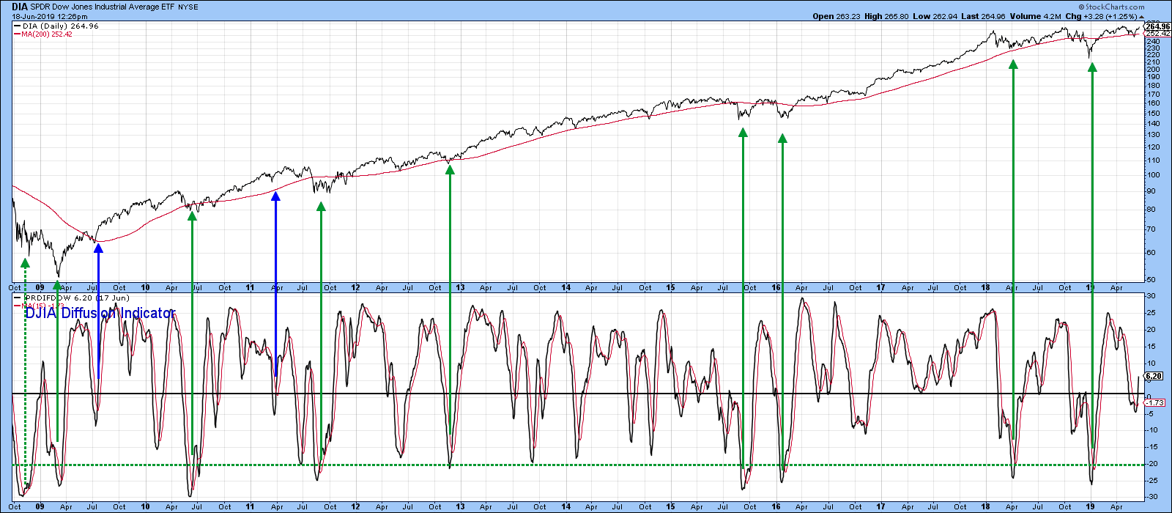This screenshot has height=513, width=1172.
Task: Click the boxed 6.20 value tag on indicator axis
Action: [x=1154, y=376]
